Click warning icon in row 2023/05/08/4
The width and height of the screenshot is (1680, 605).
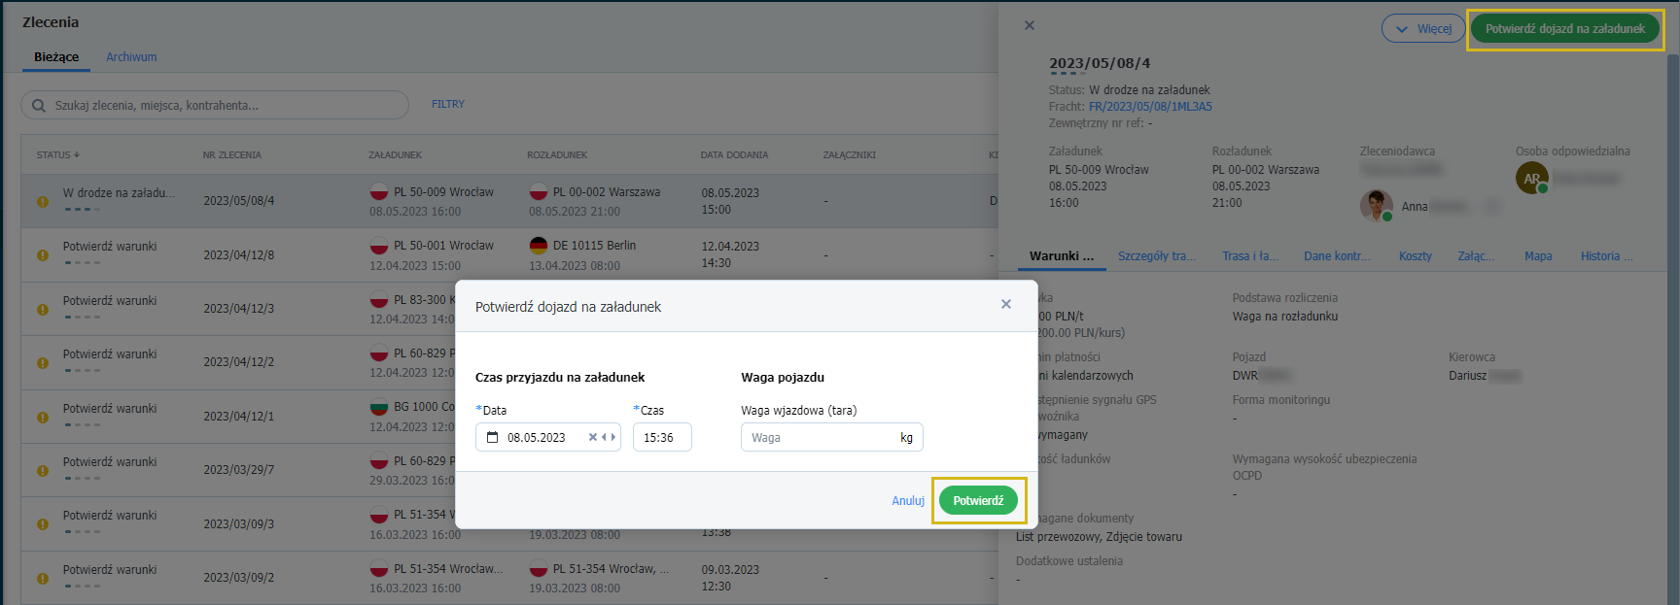43,201
